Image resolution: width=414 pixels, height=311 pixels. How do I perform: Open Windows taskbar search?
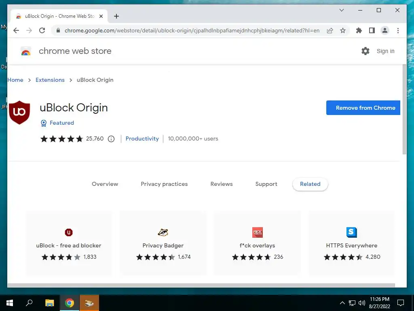29,303
